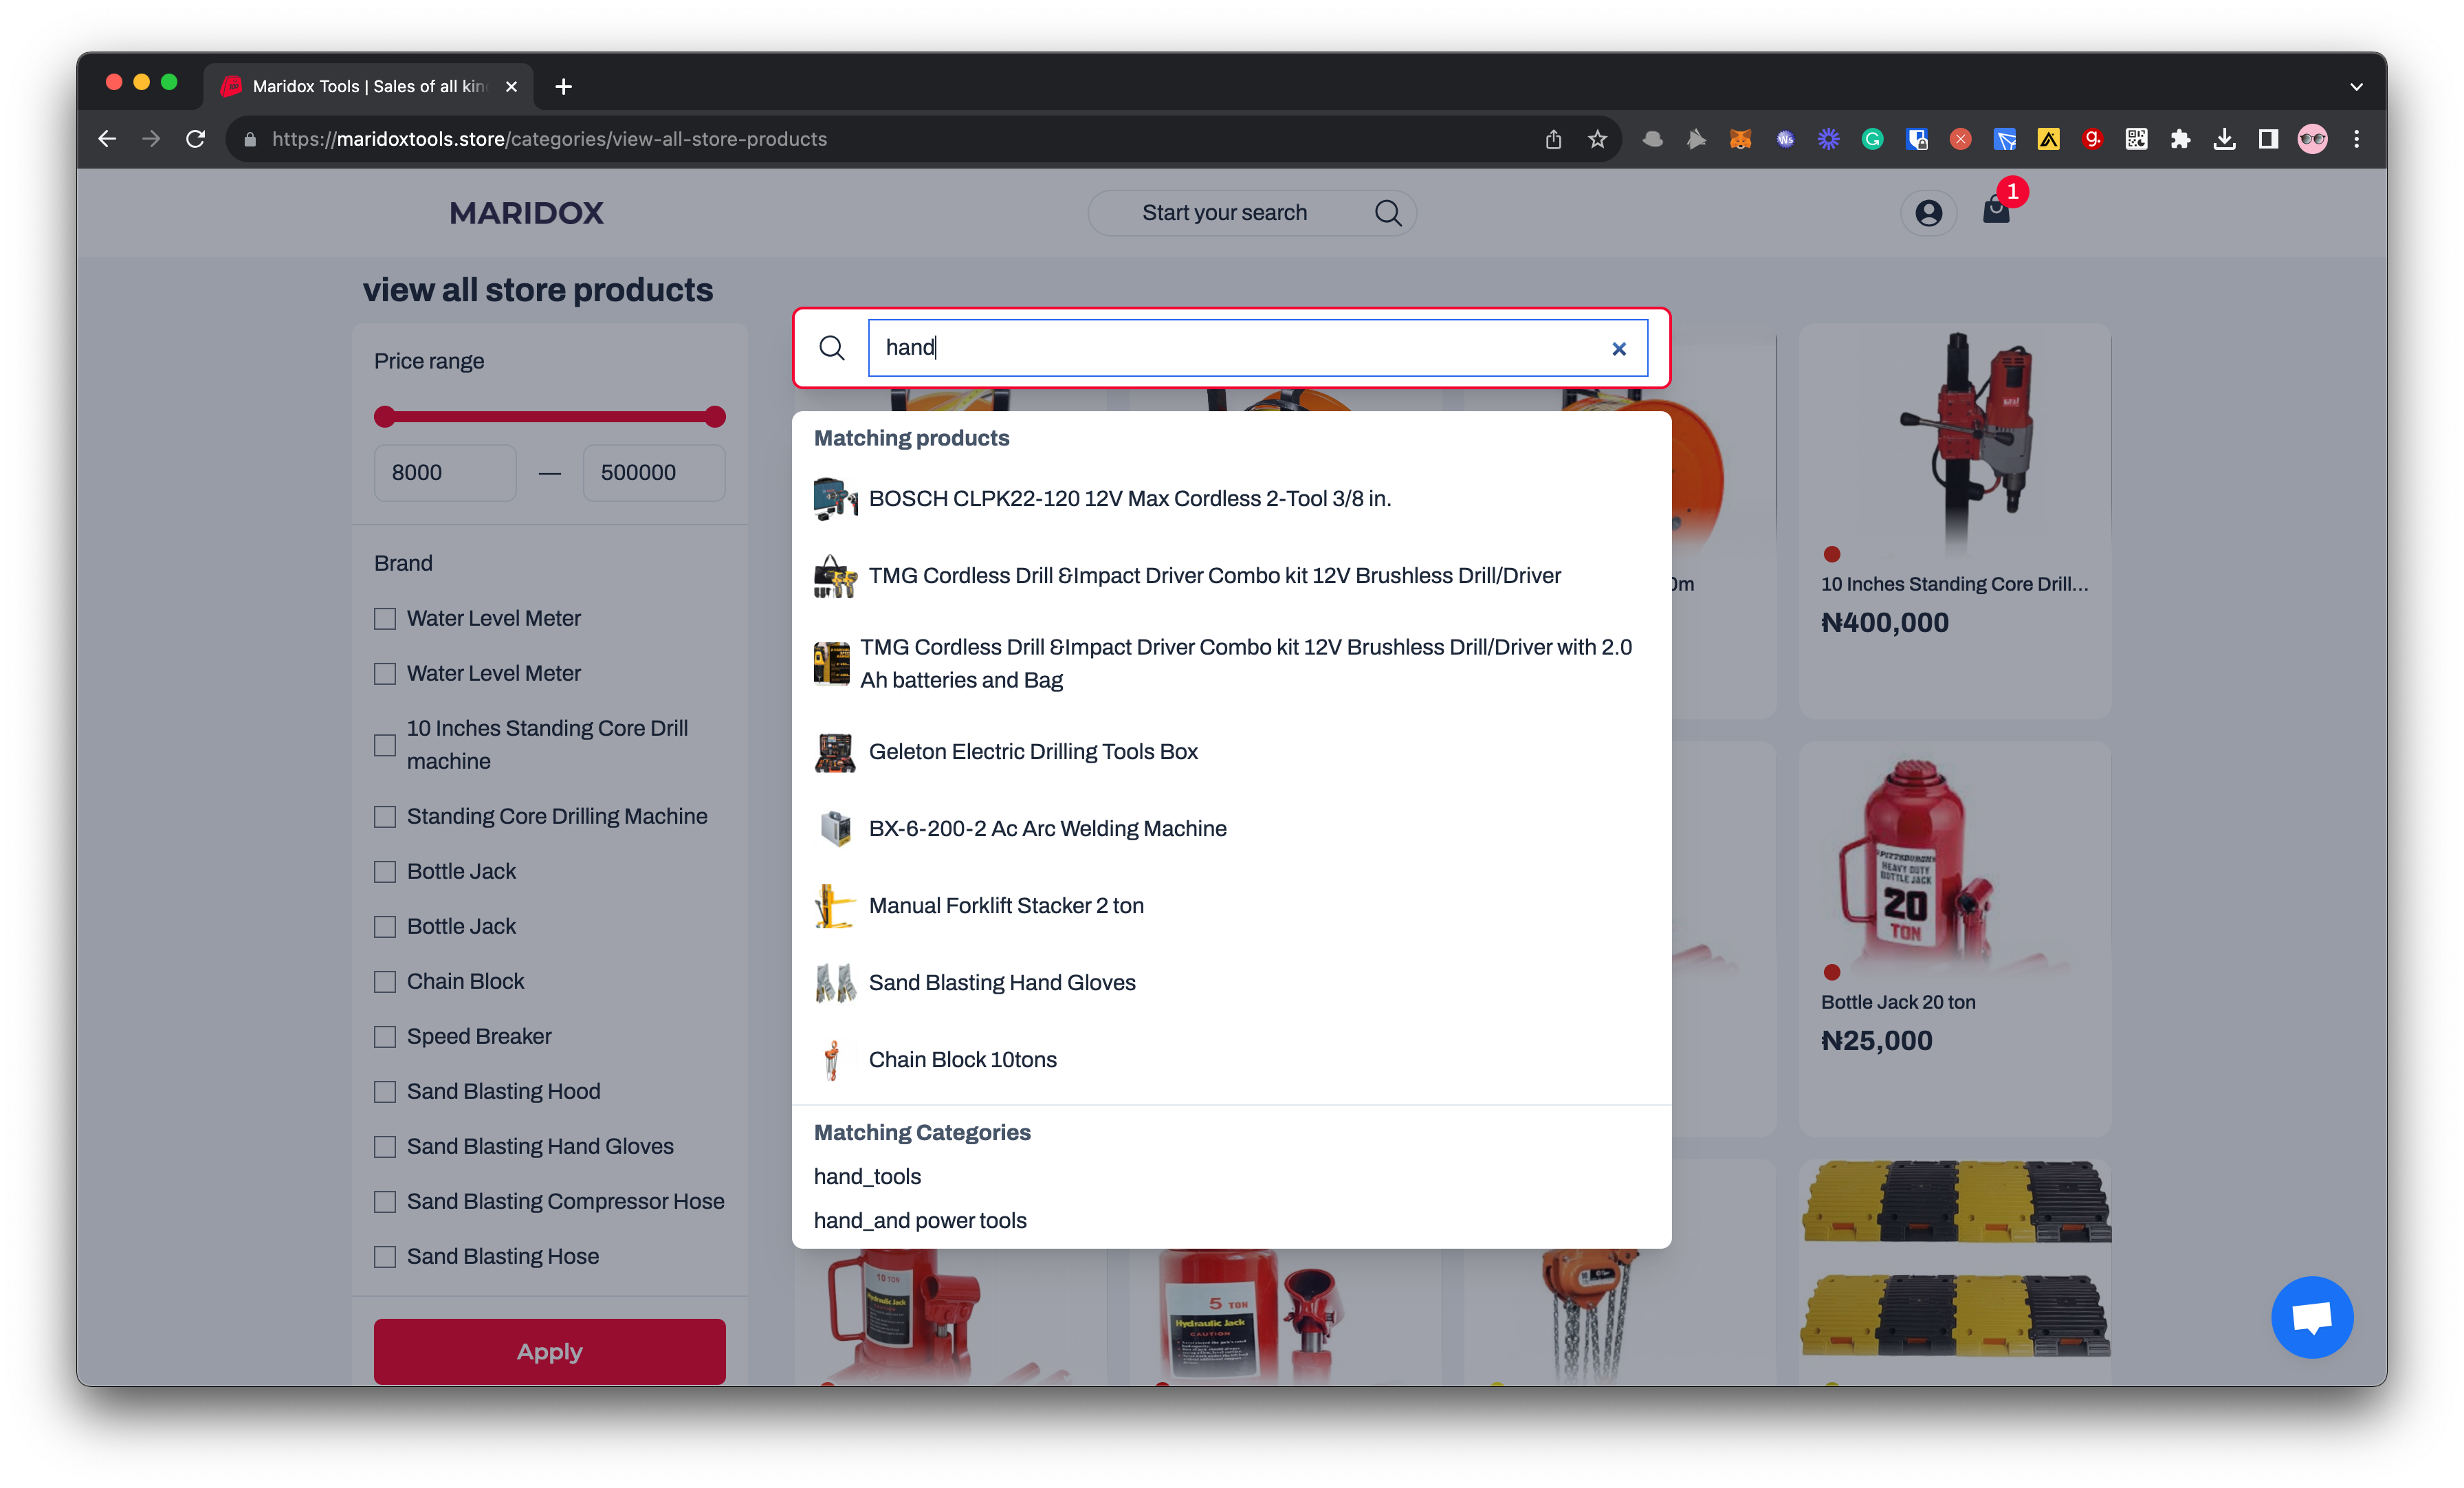Open the QR code extension icon

(x=2136, y=139)
